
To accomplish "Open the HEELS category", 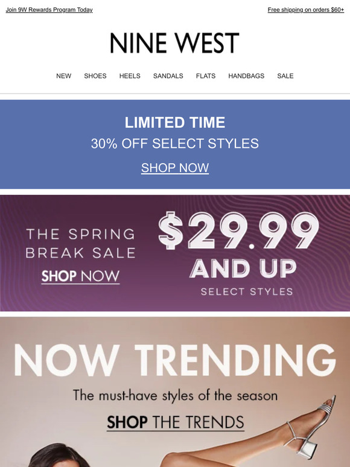I will (x=130, y=76).
